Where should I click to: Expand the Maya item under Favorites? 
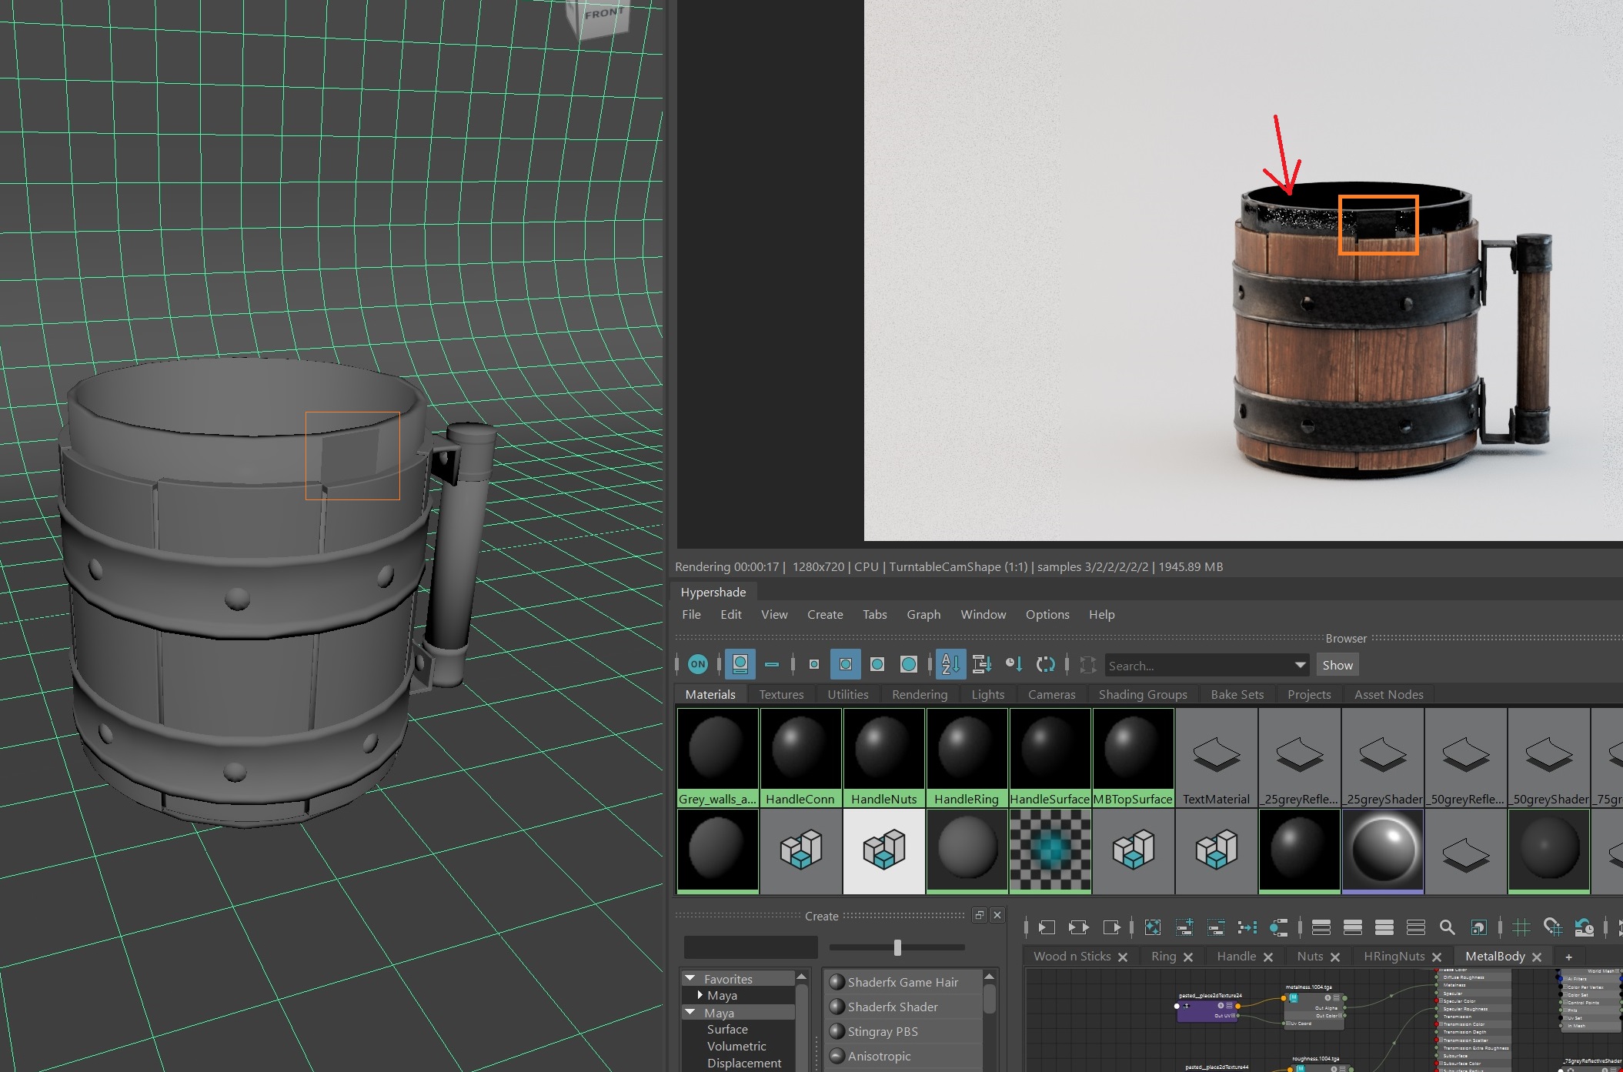tap(700, 995)
